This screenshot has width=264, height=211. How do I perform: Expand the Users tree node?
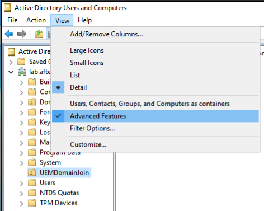coord(22,183)
